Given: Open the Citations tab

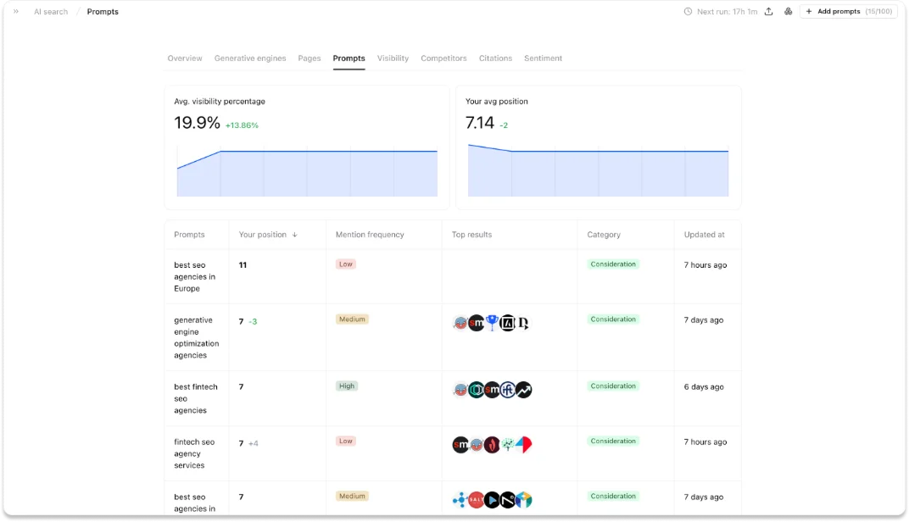Looking at the screenshot, I should click(x=495, y=58).
